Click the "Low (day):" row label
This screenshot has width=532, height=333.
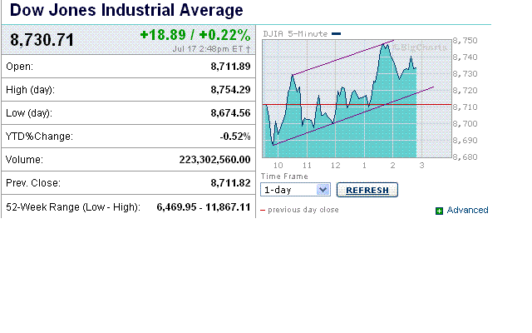29,113
